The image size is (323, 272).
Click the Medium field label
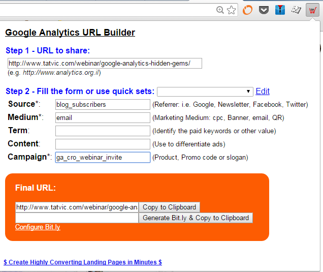tap(25, 117)
